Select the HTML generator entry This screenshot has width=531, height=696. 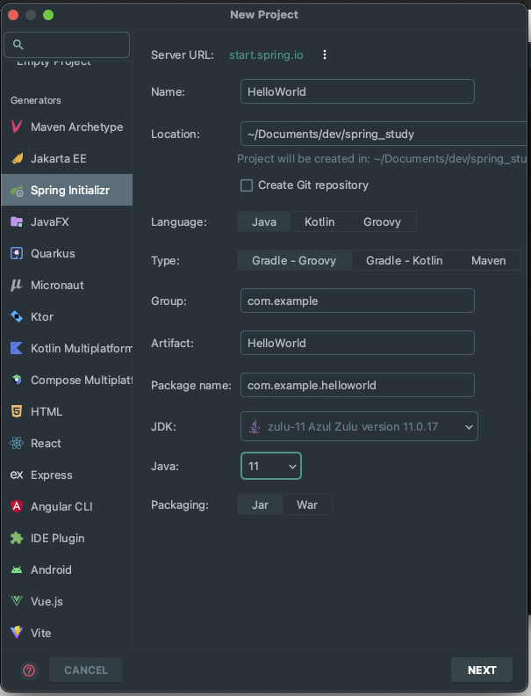(67, 411)
